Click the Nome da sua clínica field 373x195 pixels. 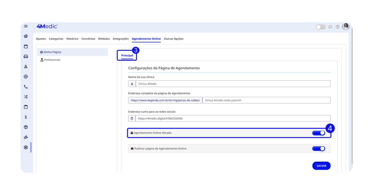point(233,84)
